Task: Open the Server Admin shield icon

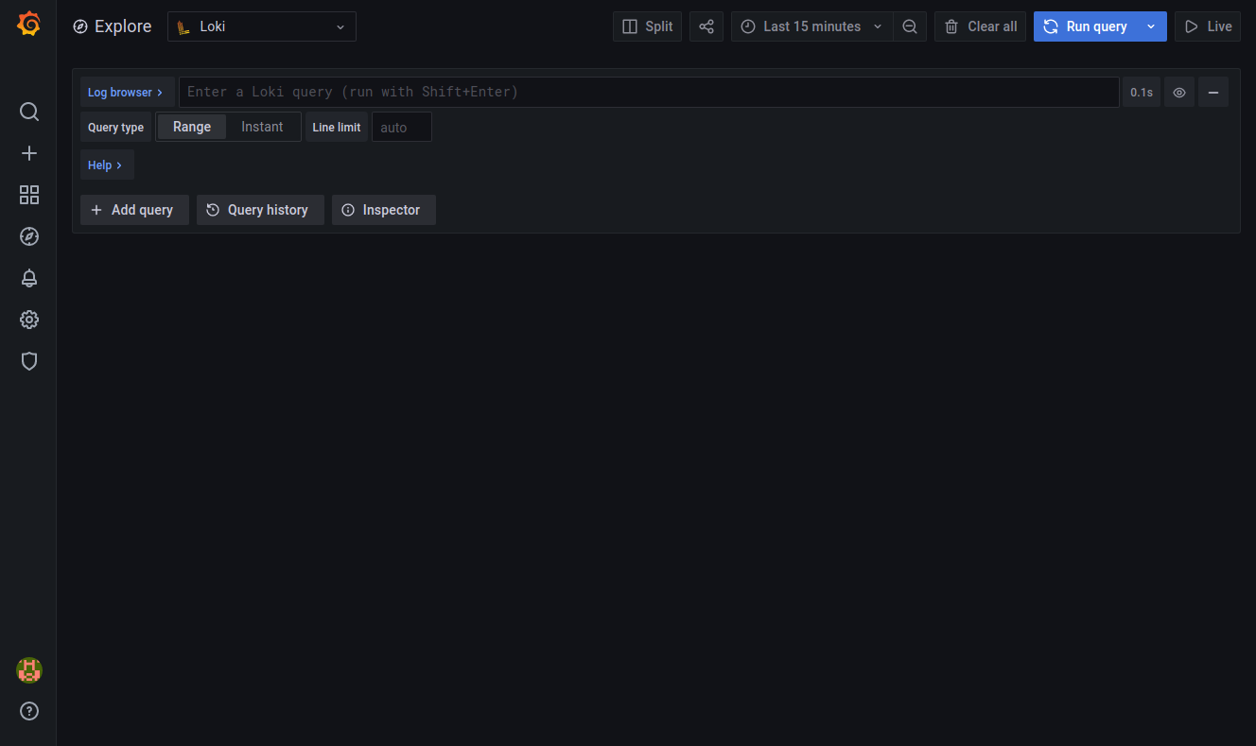Action: [29, 361]
